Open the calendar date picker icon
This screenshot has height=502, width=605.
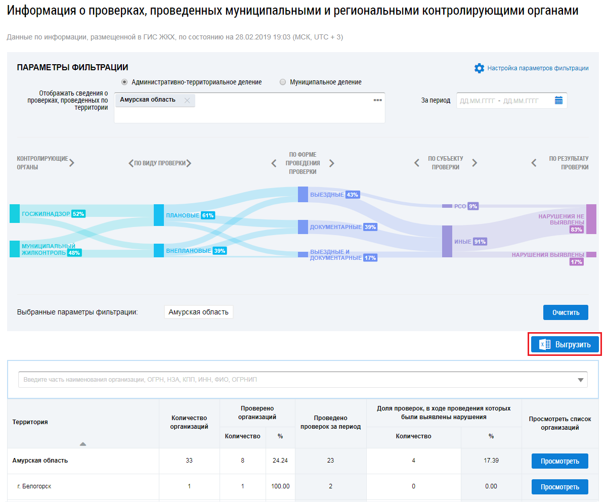(x=558, y=101)
